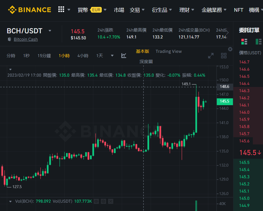Click bid price 145.0 in order book
Screen dimensions: 263x211
click(x=244, y=198)
